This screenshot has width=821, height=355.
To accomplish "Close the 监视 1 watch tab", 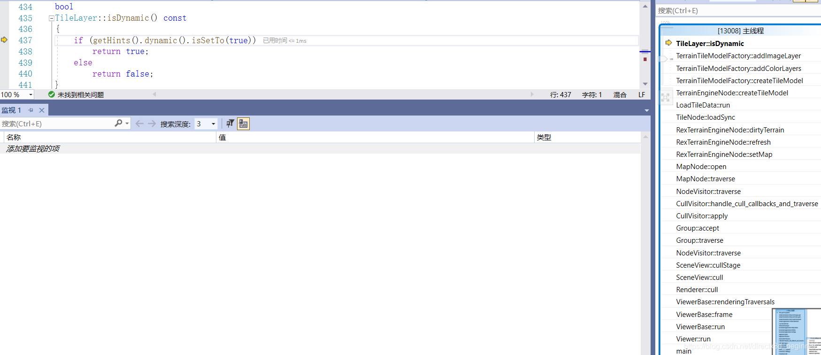I will (42, 110).
